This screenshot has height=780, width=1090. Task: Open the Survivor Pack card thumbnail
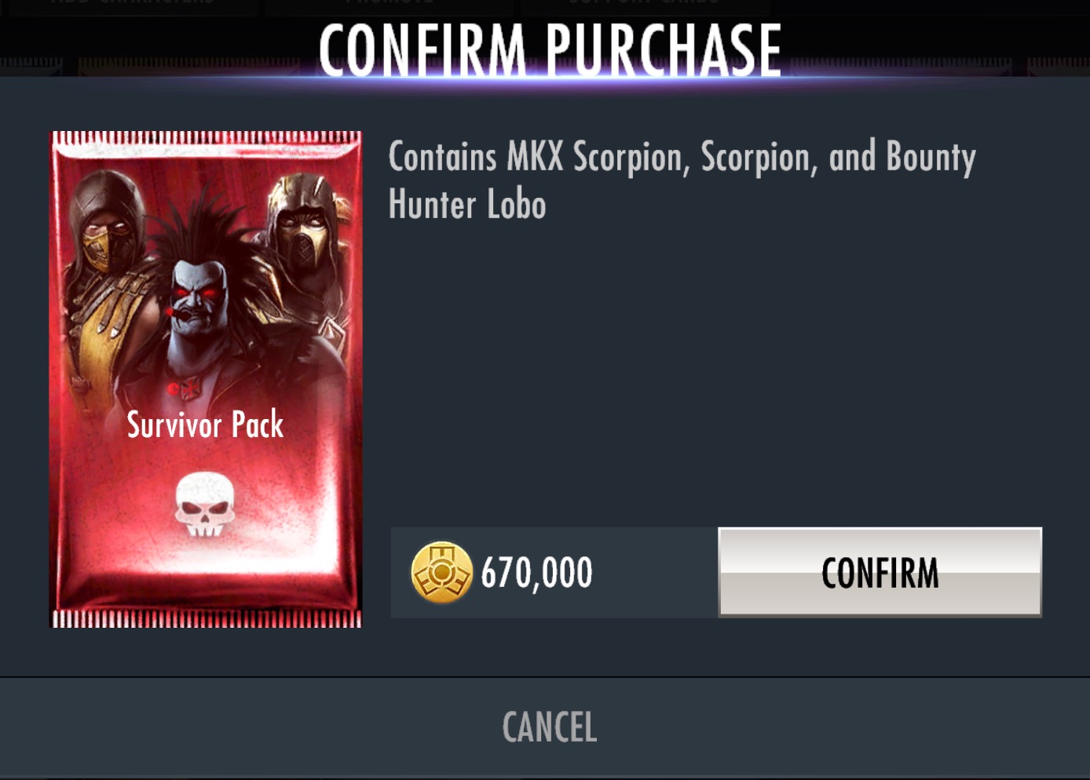206,379
